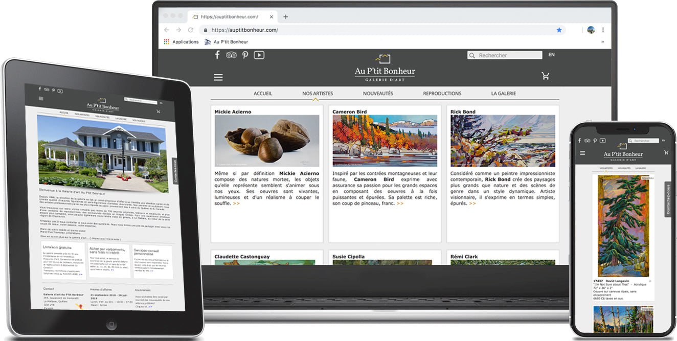Go to LA GALERIE on laptop site

pyautogui.click(x=503, y=94)
